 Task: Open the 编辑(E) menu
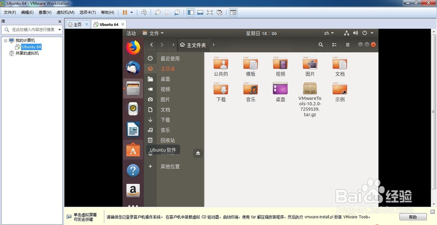click(27, 13)
